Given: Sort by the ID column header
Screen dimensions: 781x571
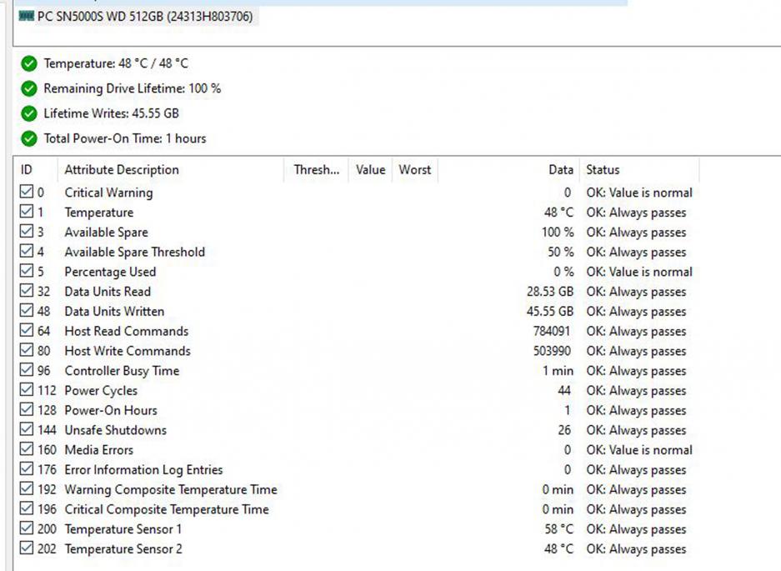Looking at the screenshot, I should [x=27, y=170].
